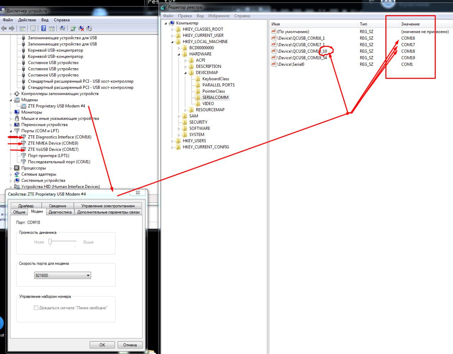Expand the RESOURCEMAP registry key

click(185, 110)
